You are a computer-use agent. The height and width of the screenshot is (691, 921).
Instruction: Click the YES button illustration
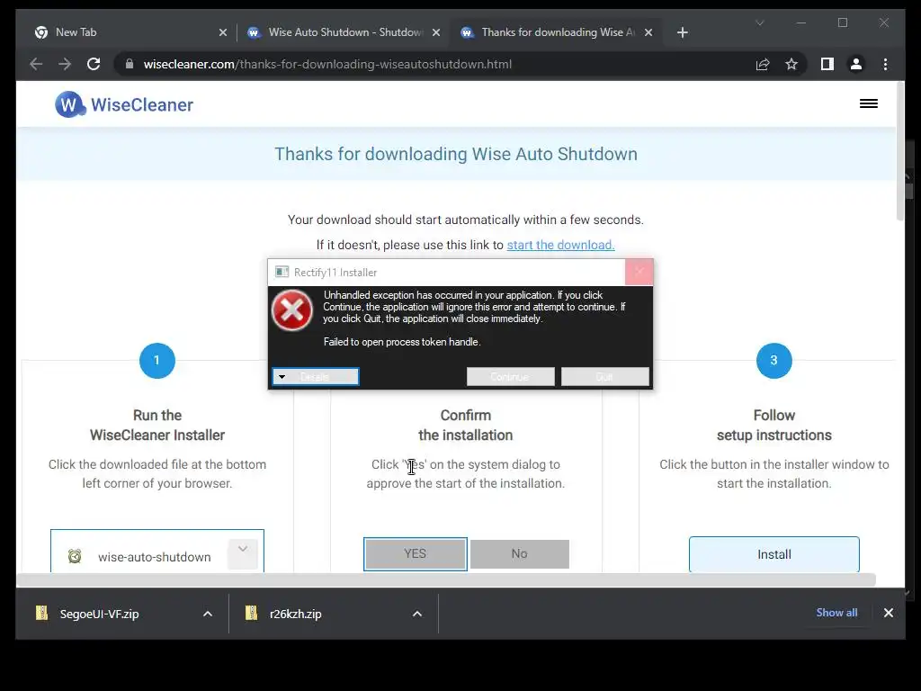tap(416, 553)
